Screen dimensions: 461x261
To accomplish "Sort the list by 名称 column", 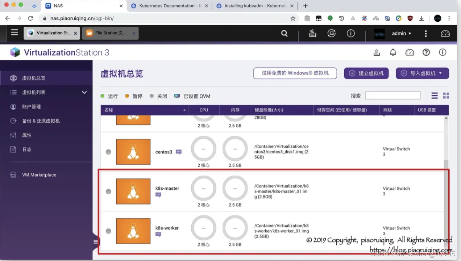I will coord(144,110).
